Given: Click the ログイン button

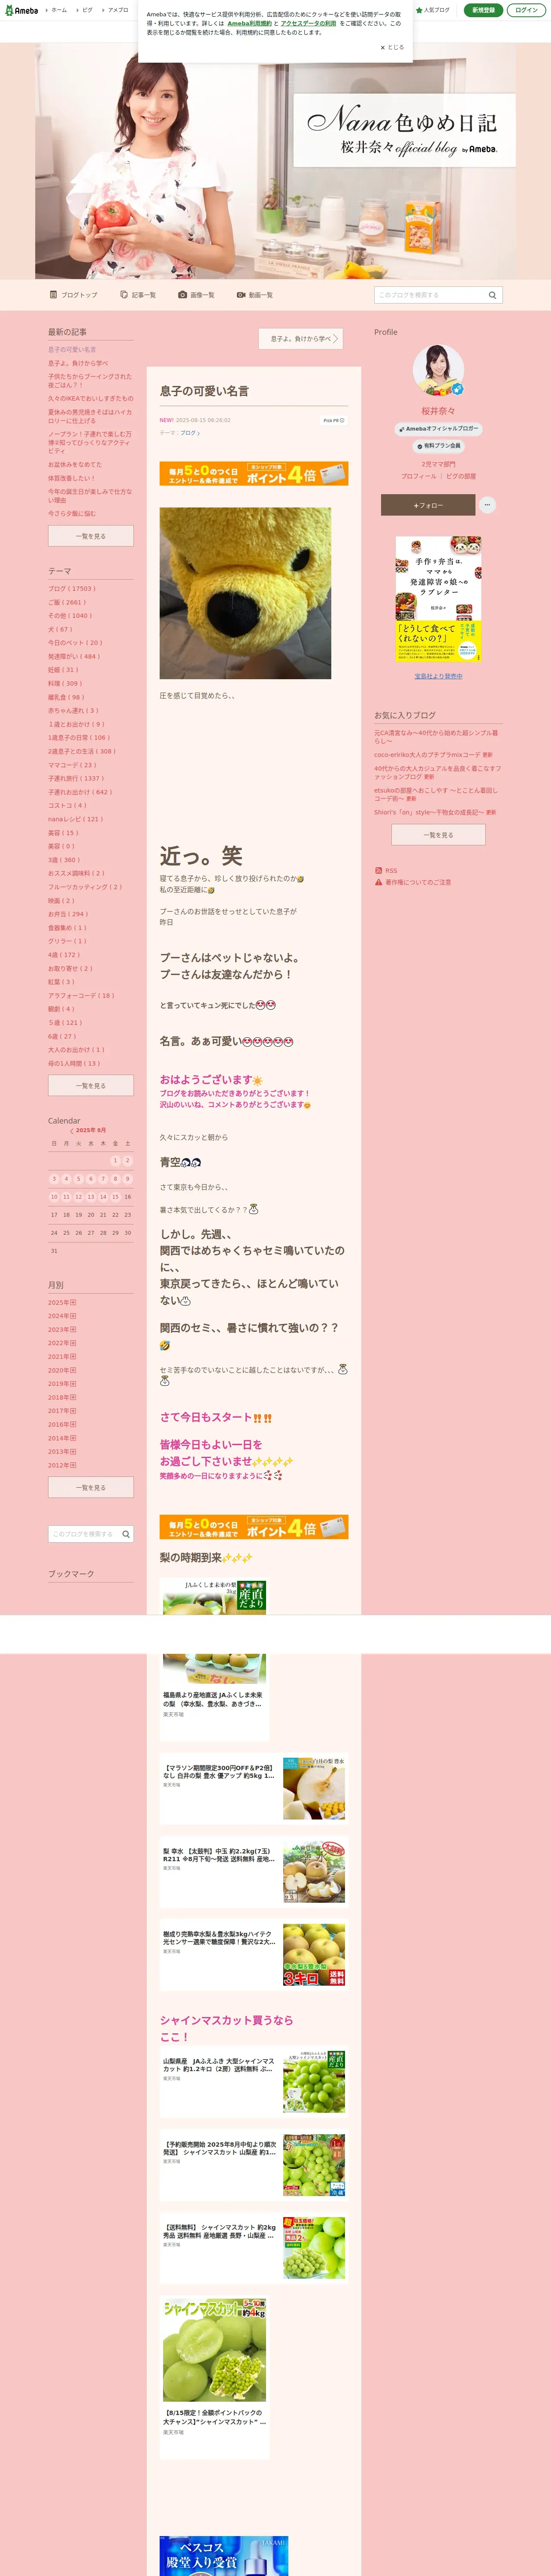Looking at the screenshot, I should click(x=526, y=10).
